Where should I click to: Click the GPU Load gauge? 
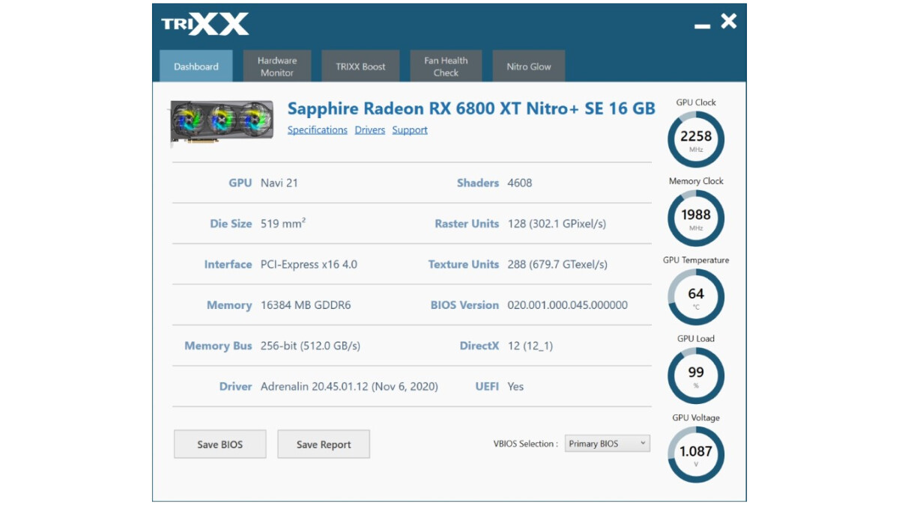pyautogui.click(x=695, y=376)
